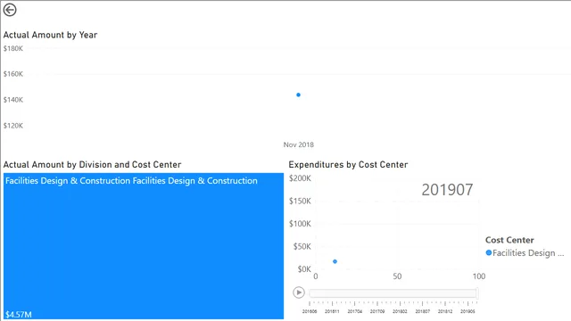571x321 pixels.
Task: Click the $160K axis label
Action: tap(13, 74)
